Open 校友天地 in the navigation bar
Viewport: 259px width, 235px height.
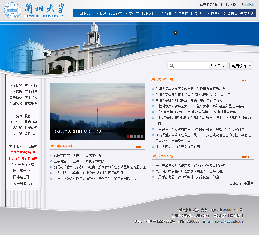(247, 13)
